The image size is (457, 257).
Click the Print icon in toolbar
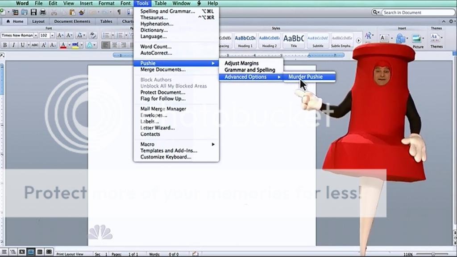click(x=43, y=12)
